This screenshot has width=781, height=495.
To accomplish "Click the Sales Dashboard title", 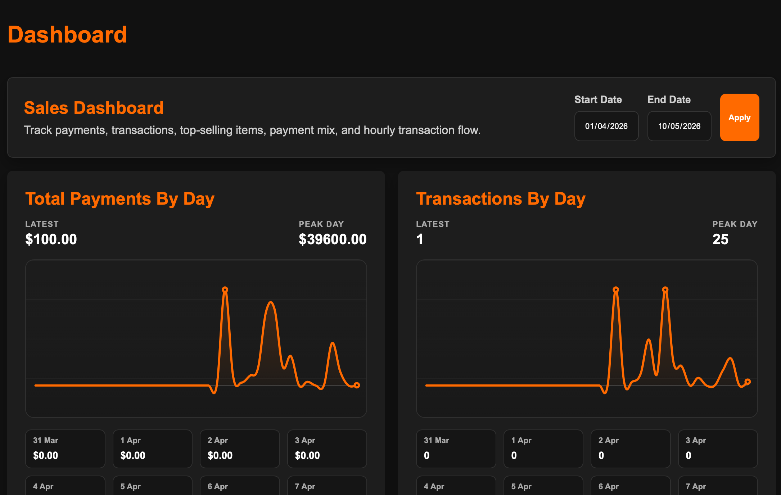I will point(94,108).
